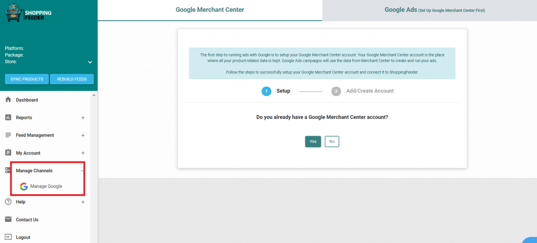Click the Platform: label
The image size is (537, 243).
tap(14, 48)
